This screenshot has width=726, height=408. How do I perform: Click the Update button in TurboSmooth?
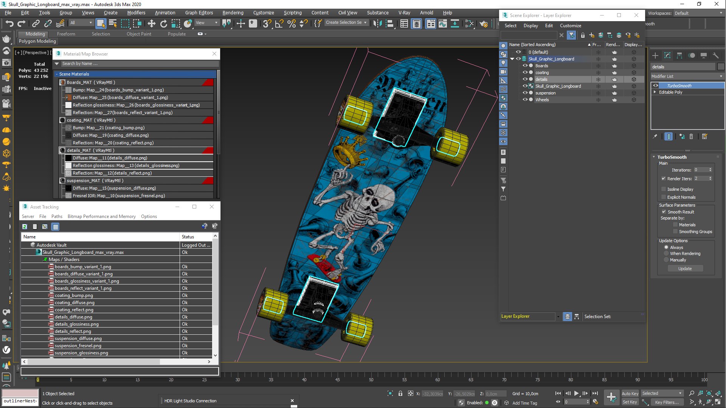click(685, 269)
